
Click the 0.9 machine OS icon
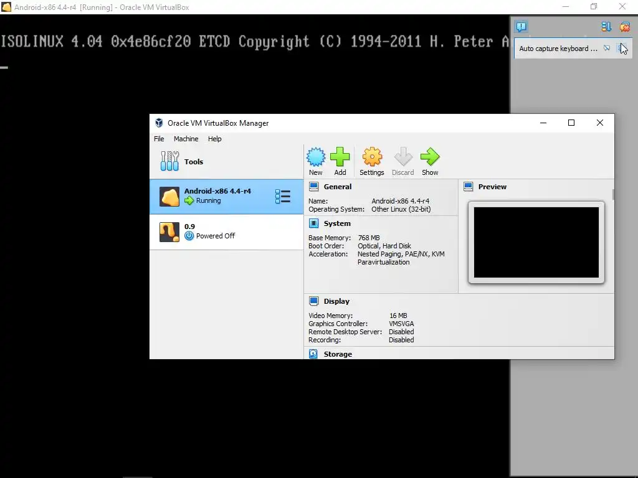tap(169, 232)
